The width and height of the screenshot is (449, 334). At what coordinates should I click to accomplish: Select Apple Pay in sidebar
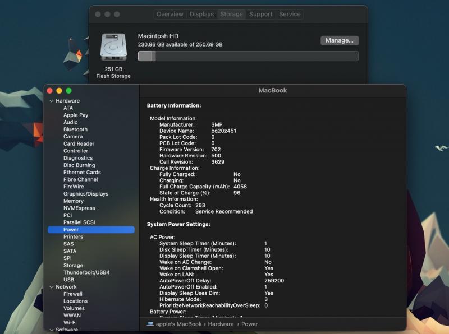point(76,115)
